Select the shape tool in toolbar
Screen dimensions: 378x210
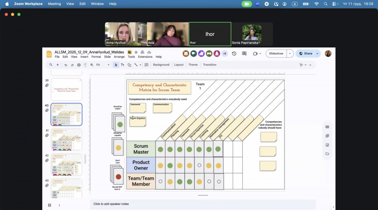(129, 65)
